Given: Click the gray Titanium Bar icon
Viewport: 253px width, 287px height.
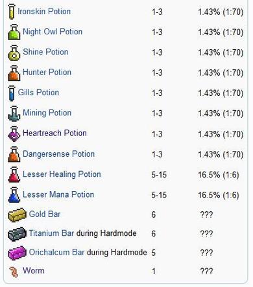Looking at the screenshot, I should tap(17, 234).
